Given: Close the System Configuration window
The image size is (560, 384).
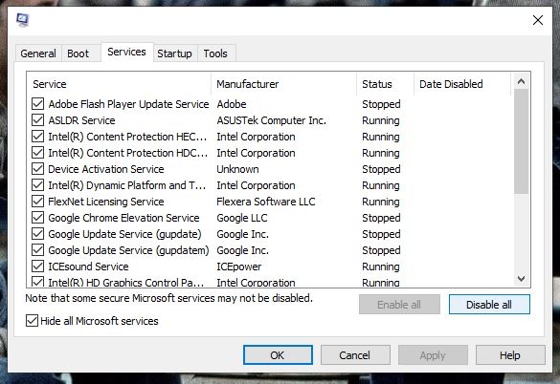Looking at the screenshot, I should tap(538, 20).
